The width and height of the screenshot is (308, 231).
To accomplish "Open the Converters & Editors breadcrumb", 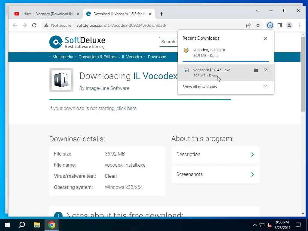I will click(x=97, y=57).
